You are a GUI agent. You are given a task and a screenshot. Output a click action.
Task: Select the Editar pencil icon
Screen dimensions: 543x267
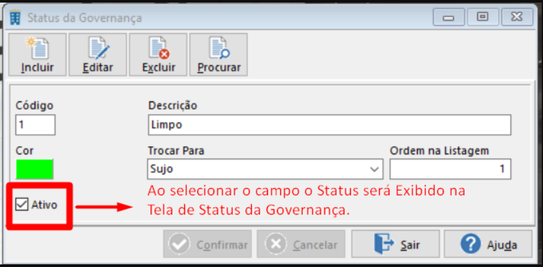(x=98, y=48)
